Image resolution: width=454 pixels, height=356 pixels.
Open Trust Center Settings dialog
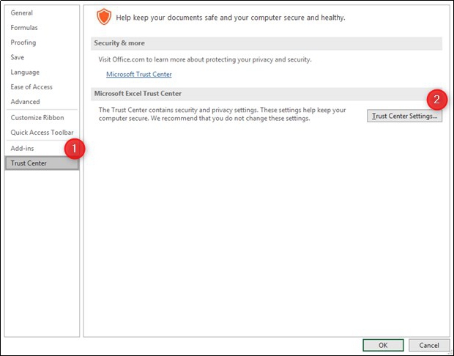(404, 116)
